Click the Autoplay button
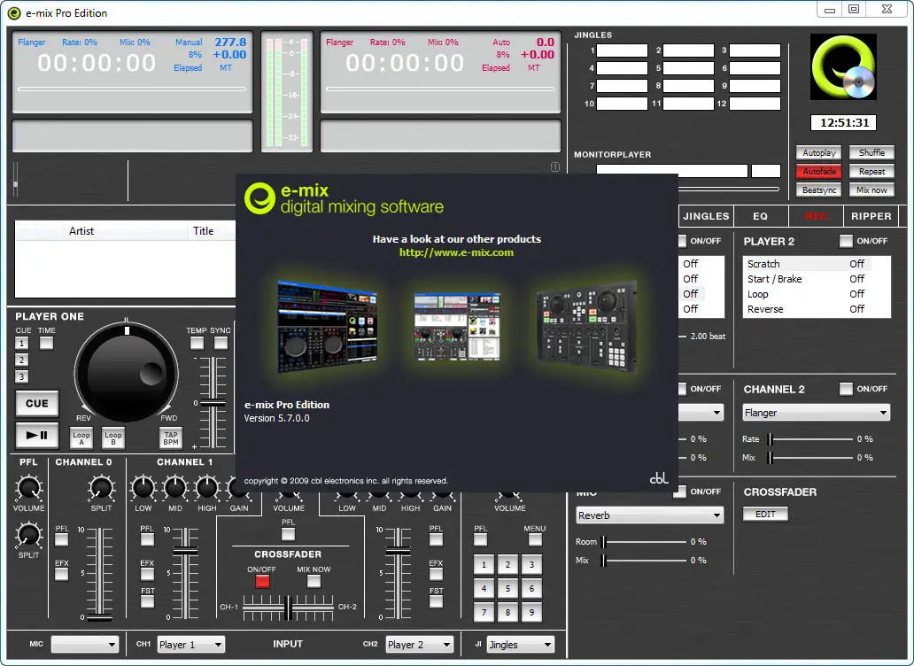Image resolution: width=914 pixels, height=666 pixels. (819, 152)
